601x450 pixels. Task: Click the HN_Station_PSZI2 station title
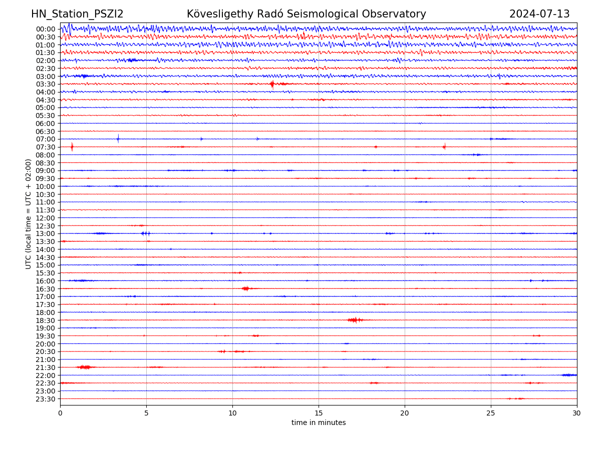pyautogui.click(x=77, y=14)
